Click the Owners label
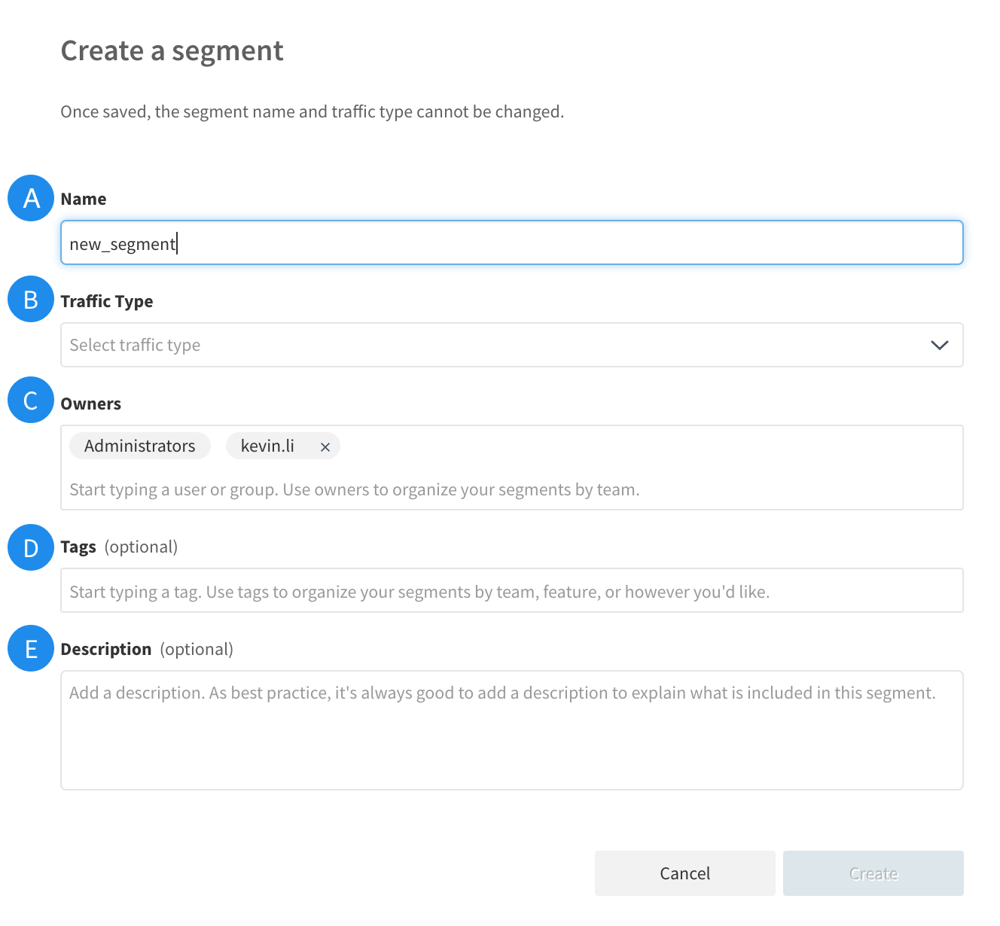Image resolution: width=1000 pixels, height=926 pixels. coord(91,404)
